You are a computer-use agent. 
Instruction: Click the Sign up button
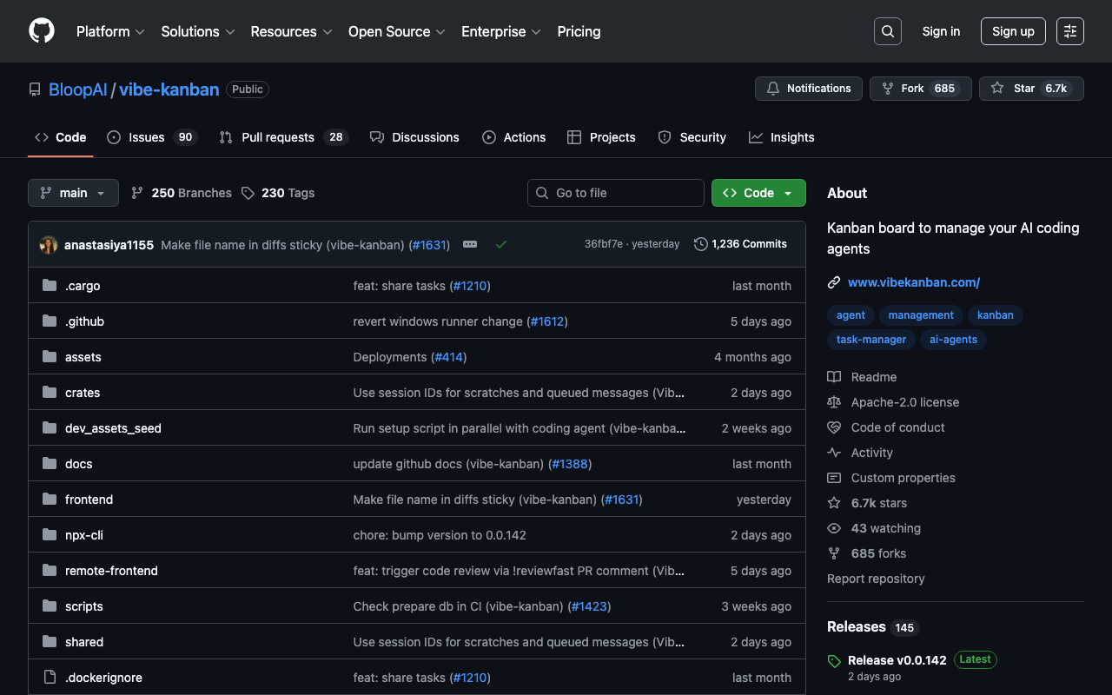click(1013, 31)
